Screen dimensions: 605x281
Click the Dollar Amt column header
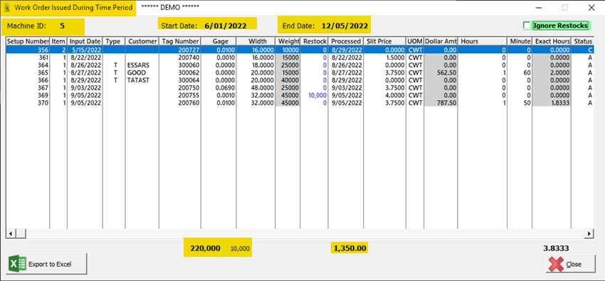click(441, 41)
